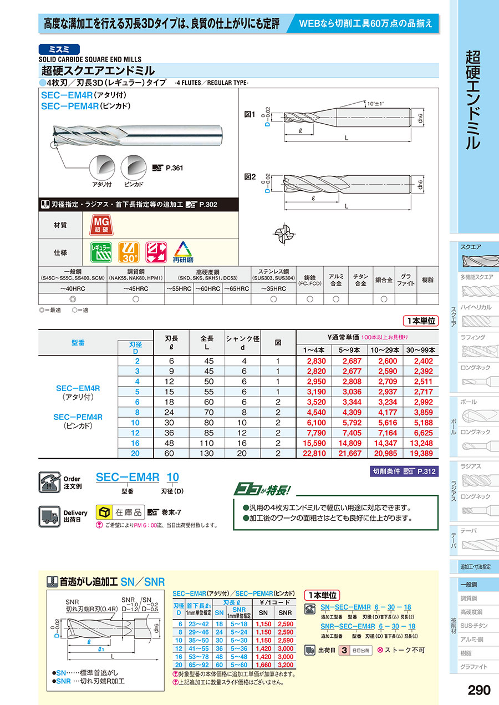Click the rainbow 再研磨 regrind triangle icon
This screenshot has width=499, height=705.
point(182,252)
